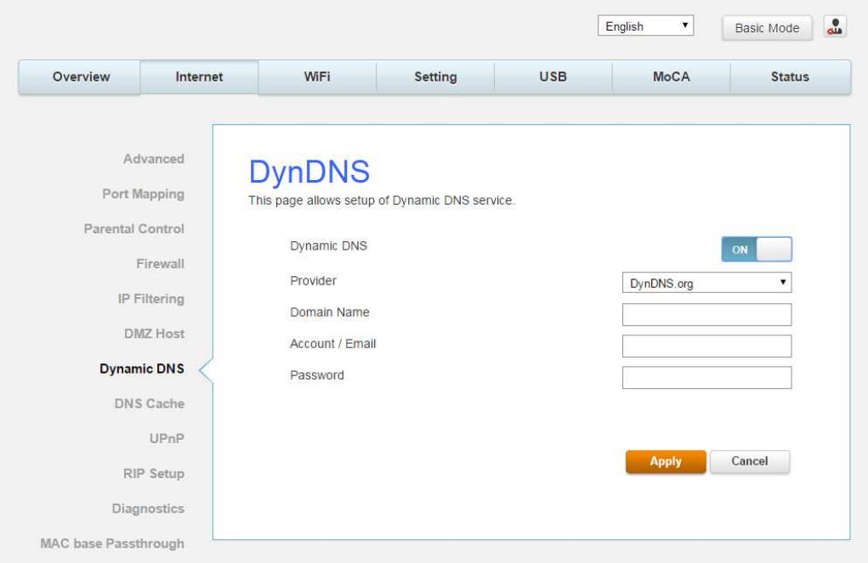Image resolution: width=868 pixels, height=563 pixels.
Task: Select Firewall in the sidebar
Action: (x=160, y=264)
